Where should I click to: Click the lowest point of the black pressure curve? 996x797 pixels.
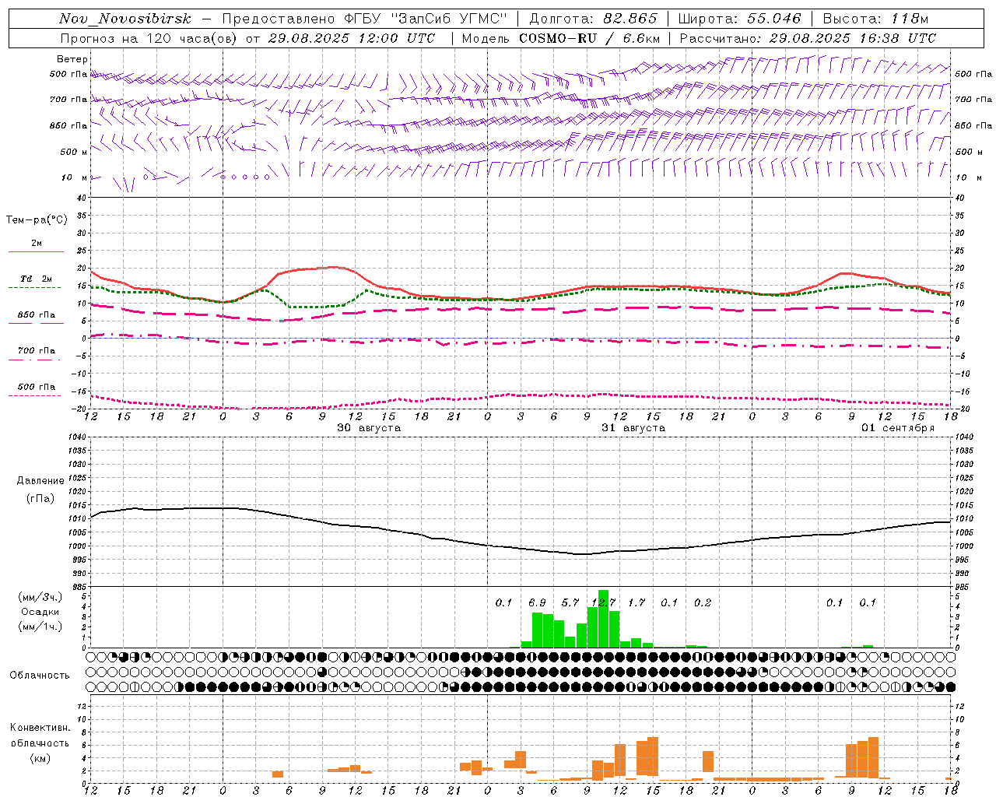click(x=580, y=554)
